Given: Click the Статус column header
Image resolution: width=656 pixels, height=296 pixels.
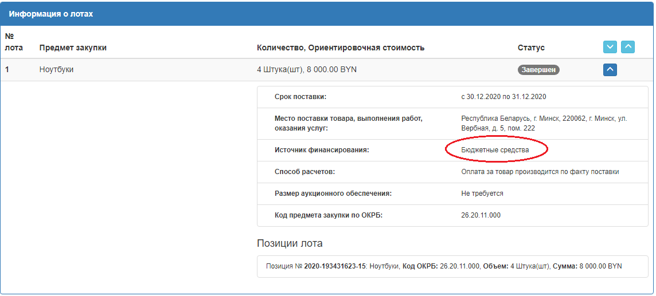Looking at the screenshot, I should [x=532, y=48].
